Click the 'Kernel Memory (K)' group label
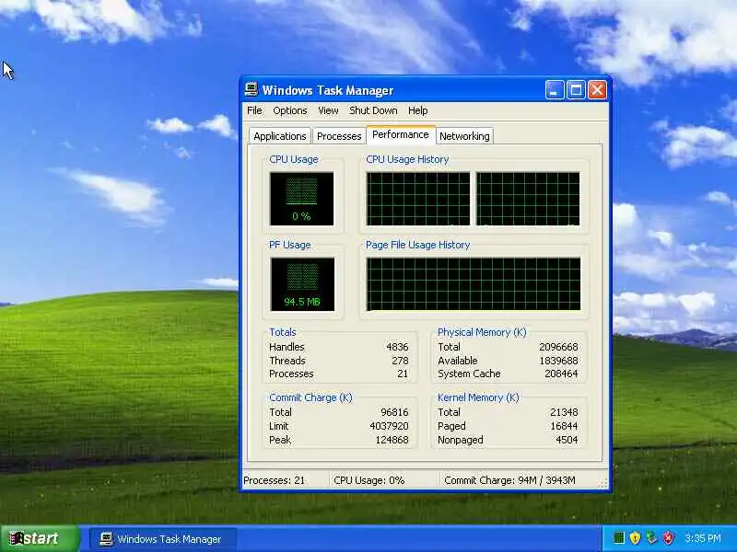The height and width of the screenshot is (552, 737). point(478,397)
